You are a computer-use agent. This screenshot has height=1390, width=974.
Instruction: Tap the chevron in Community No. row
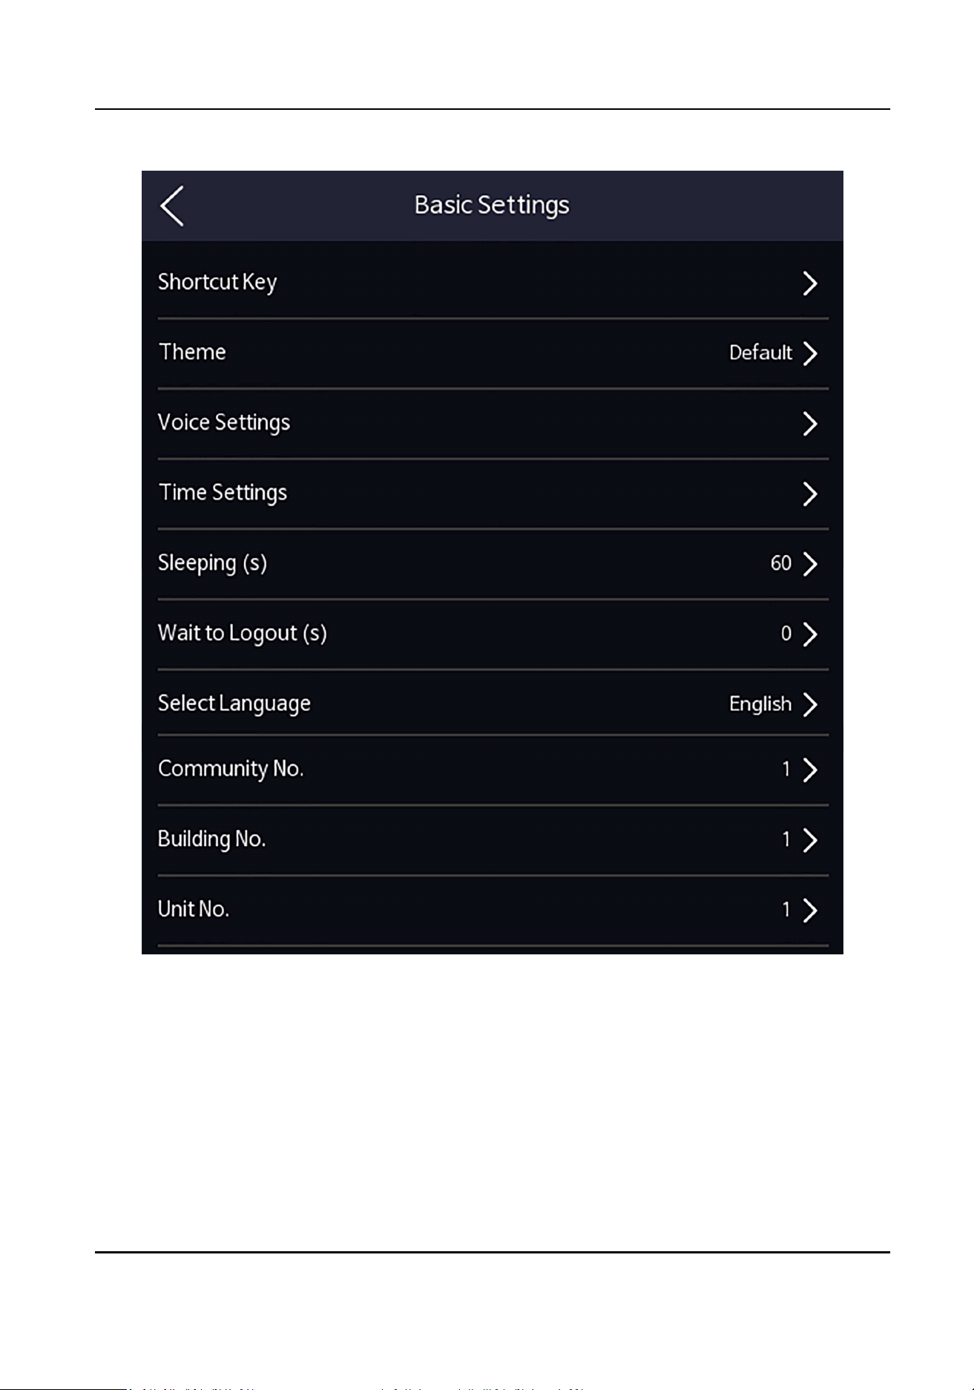pyautogui.click(x=810, y=770)
